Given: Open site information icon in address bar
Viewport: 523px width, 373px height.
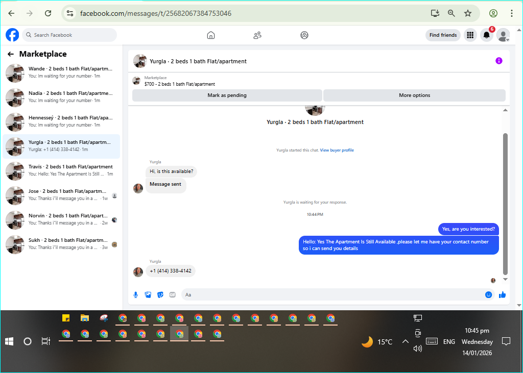Looking at the screenshot, I should [x=69, y=13].
